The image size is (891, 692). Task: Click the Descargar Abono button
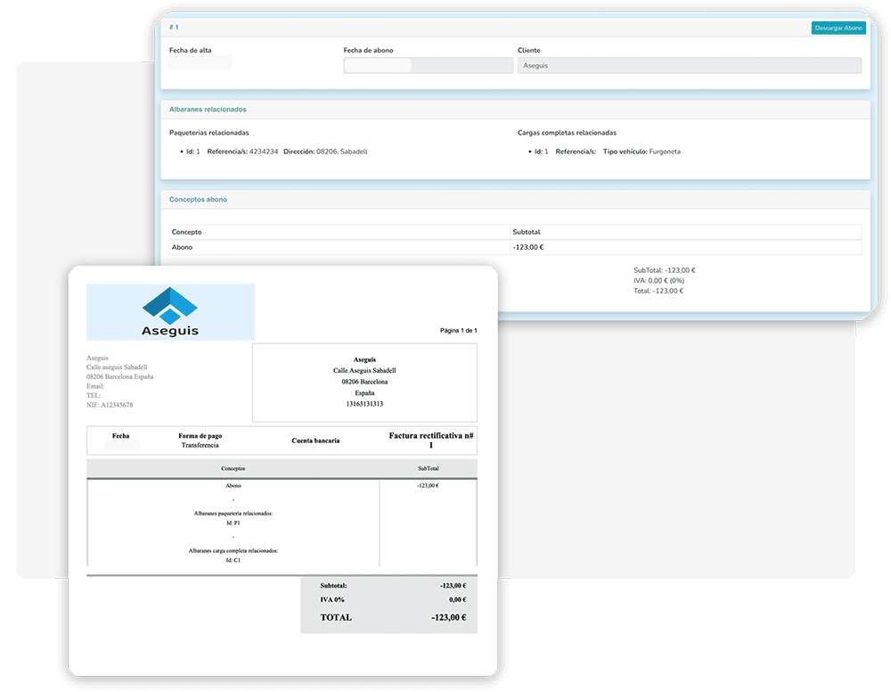click(838, 28)
